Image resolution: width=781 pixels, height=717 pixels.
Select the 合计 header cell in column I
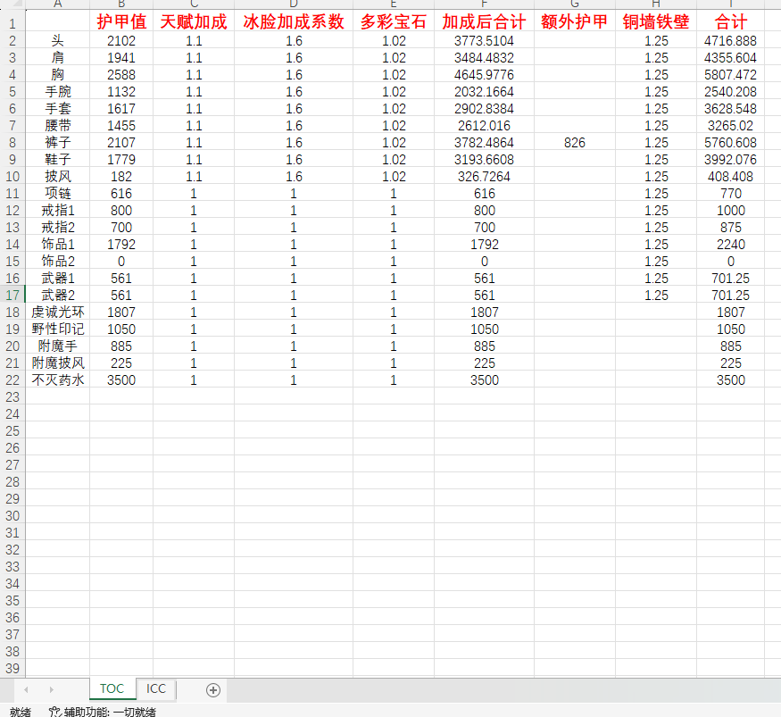[x=731, y=23]
